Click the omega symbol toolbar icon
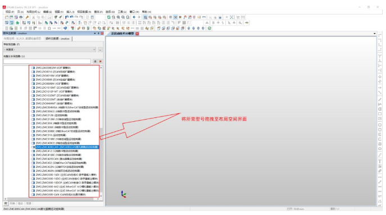This screenshot has width=386, height=215. tap(49, 29)
